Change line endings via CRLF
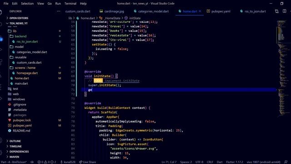291x164 pixels. click(x=210, y=162)
